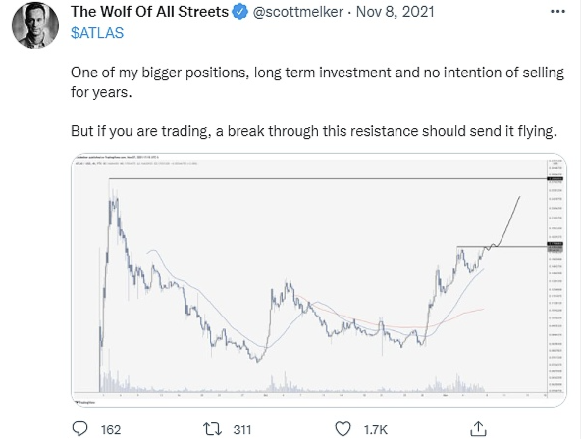View the 1.7K likes count
The height and width of the screenshot is (439, 581).
click(375, 429)
